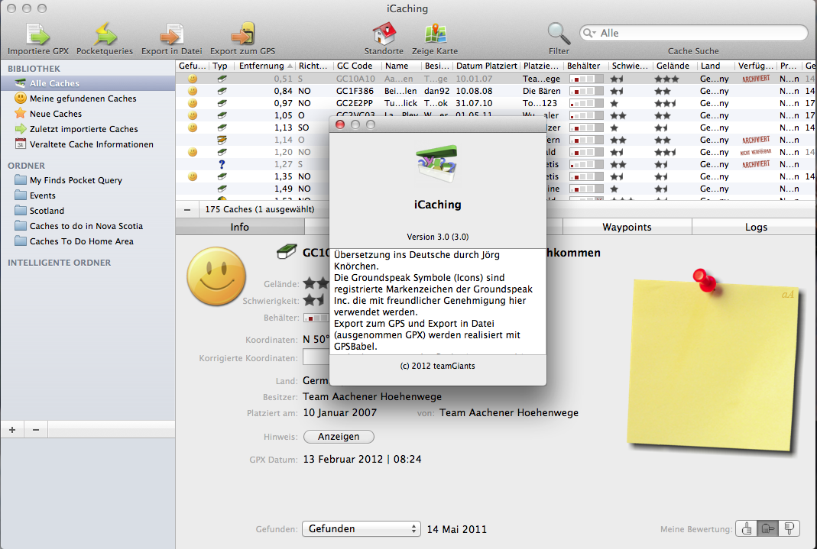817x549 pixels.
Task: Switch to the Info tab
Action: [240, 227]
